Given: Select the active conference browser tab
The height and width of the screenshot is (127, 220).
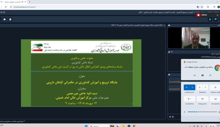Looking at the screenshot, I should (13, 2).
